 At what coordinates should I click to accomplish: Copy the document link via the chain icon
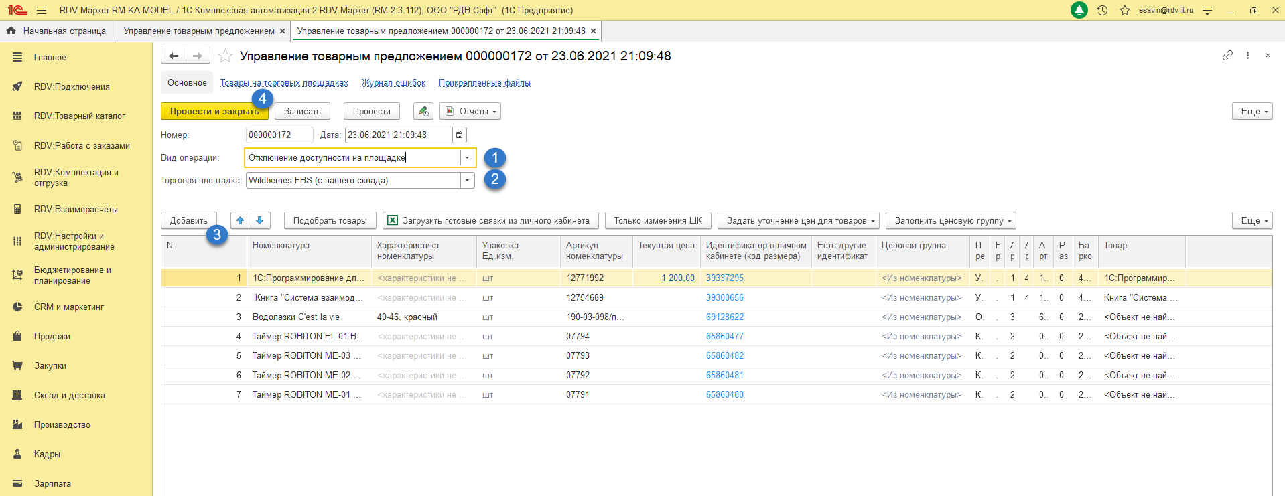[1227, 56]
